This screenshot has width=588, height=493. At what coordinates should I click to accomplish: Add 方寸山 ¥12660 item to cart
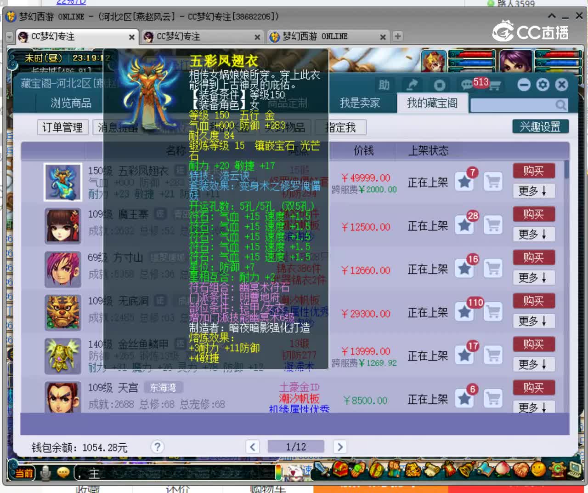[x=493, y=269]
